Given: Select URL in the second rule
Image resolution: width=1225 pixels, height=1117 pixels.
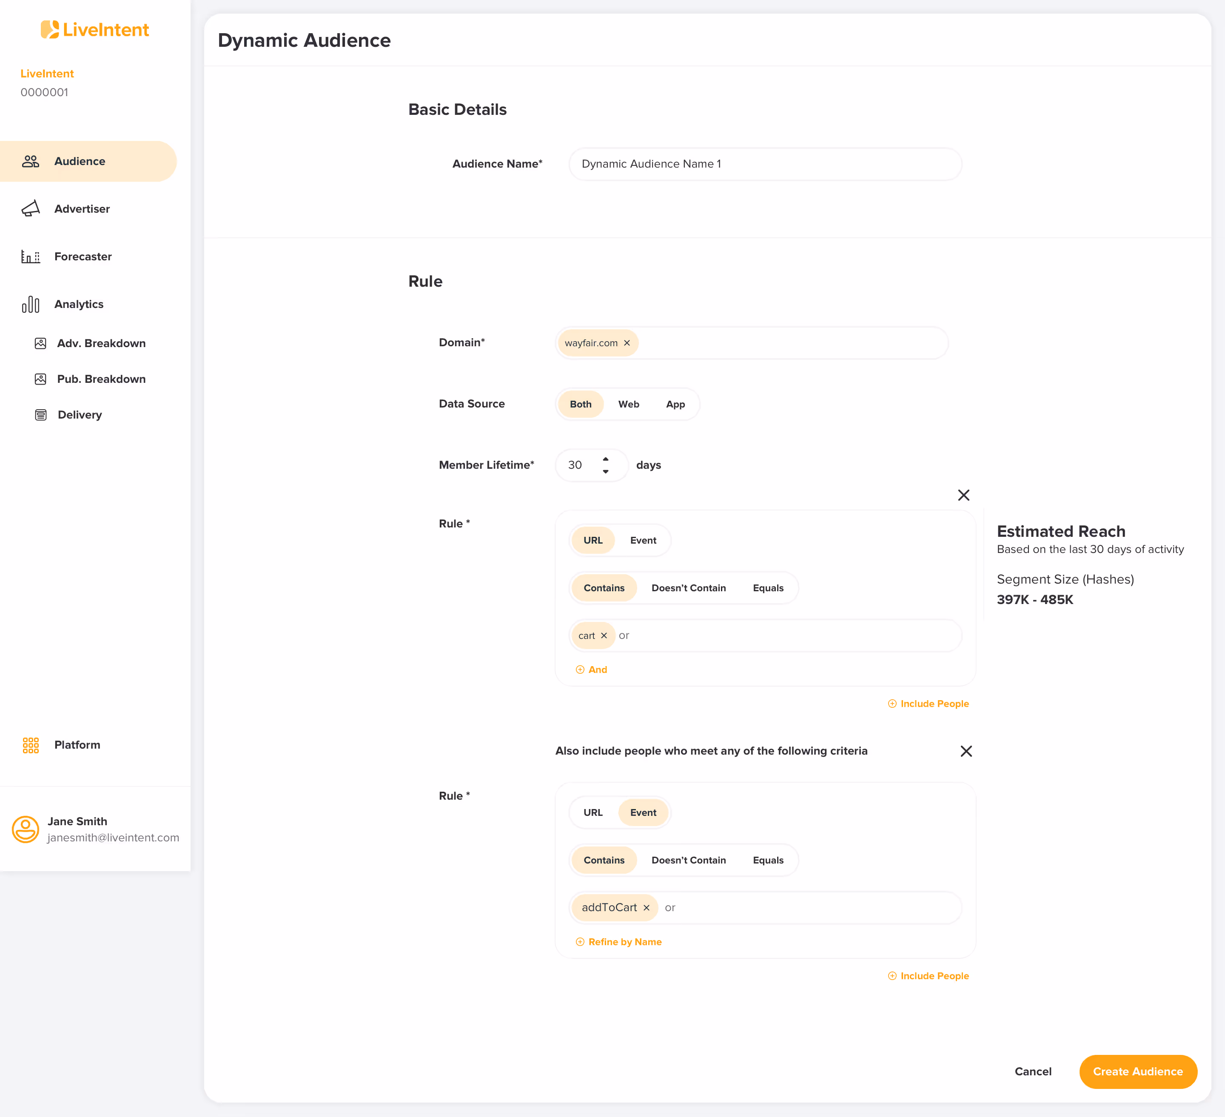Looking at the screenshot, I should tap(593, 812).
